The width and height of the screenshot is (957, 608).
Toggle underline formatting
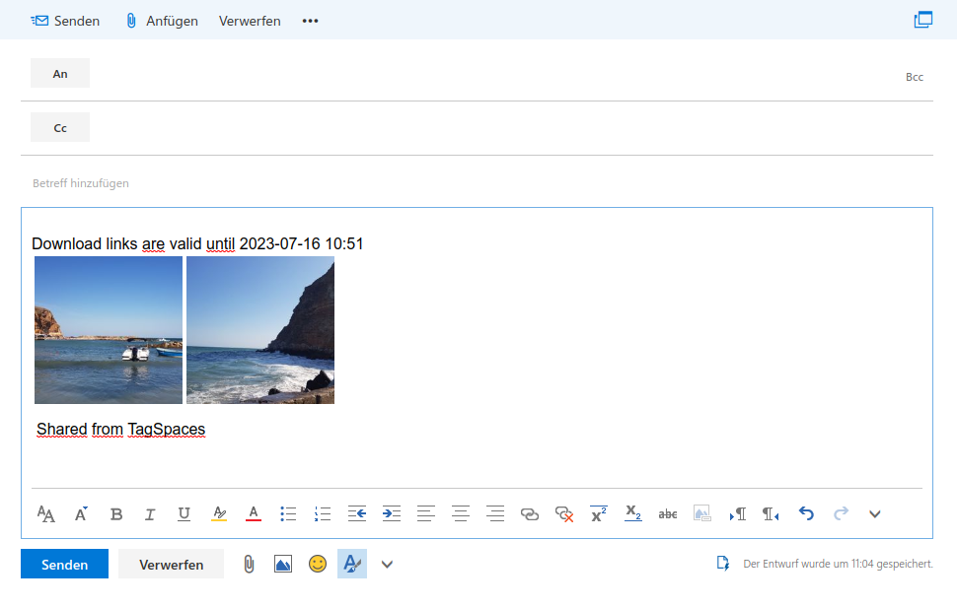click(x=184, y=513)
